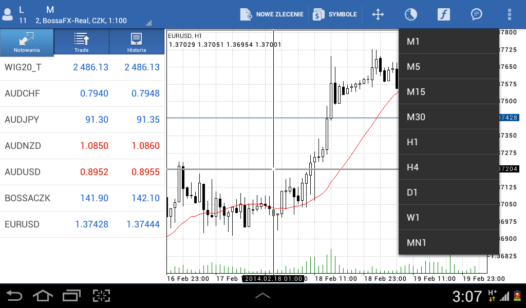Tap the screenshot capture icon in navigation bar
526x308 pixels.
pos(101,296)
